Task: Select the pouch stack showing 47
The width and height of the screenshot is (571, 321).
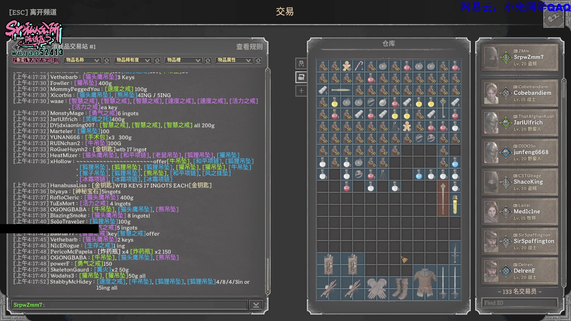Action: tap(383, 150)
